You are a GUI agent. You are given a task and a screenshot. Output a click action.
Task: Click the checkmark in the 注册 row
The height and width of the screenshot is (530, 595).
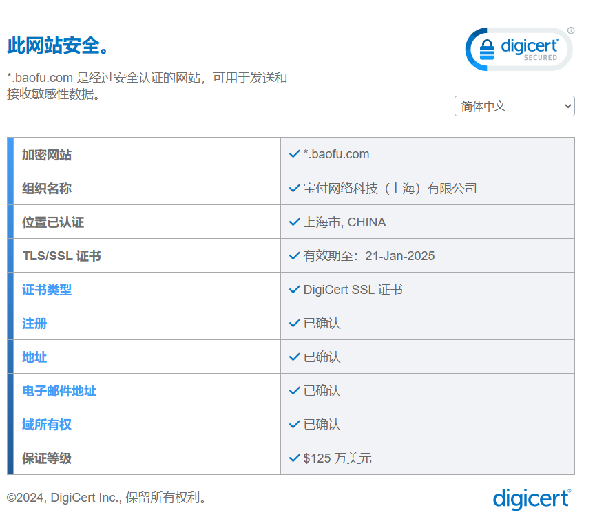point(295,324)
